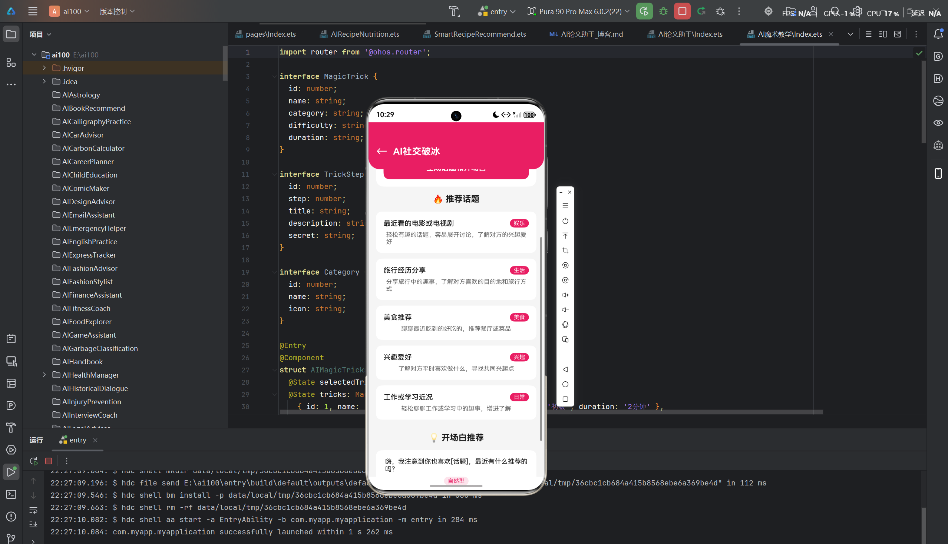Stop process in Run panel toolbar
This screenshot has height=544, width=948.
tap(49, 461)
